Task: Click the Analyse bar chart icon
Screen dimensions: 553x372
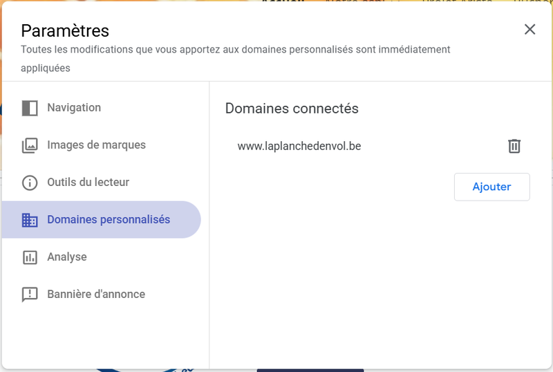Action: coord(30,257)
